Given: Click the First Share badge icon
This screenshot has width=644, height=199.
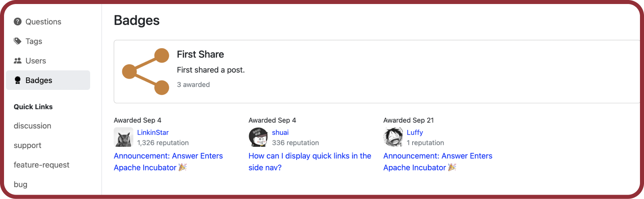Looking at the screenshot, I should 146,71.
